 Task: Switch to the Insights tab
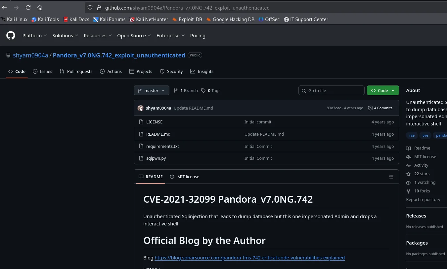click(202, 71)
